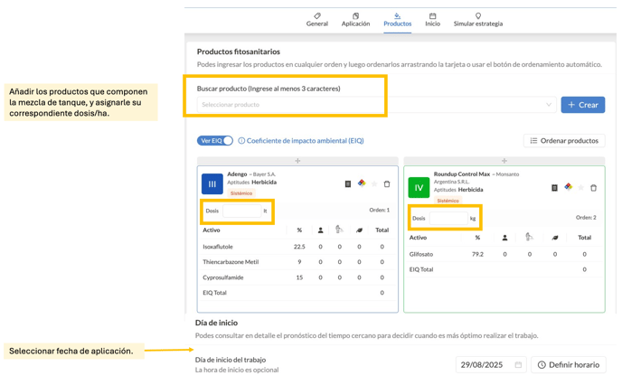Viewport: 622px width, 385px height.
Task: Star the Roundup Control Max product
Action: click(580, 188)
